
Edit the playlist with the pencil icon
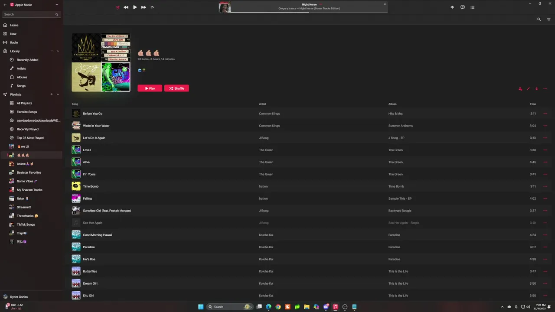(x=528, y=89)
